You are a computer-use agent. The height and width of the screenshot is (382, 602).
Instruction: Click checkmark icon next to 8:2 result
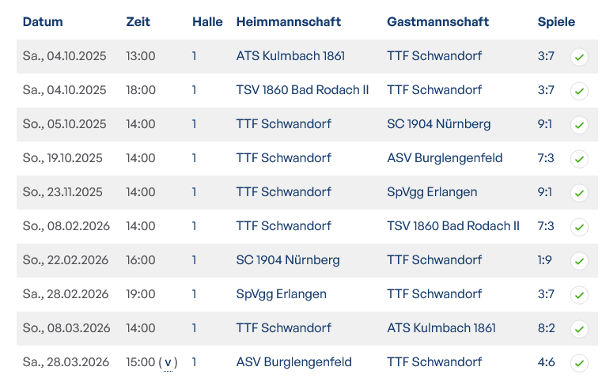point(579,329)
